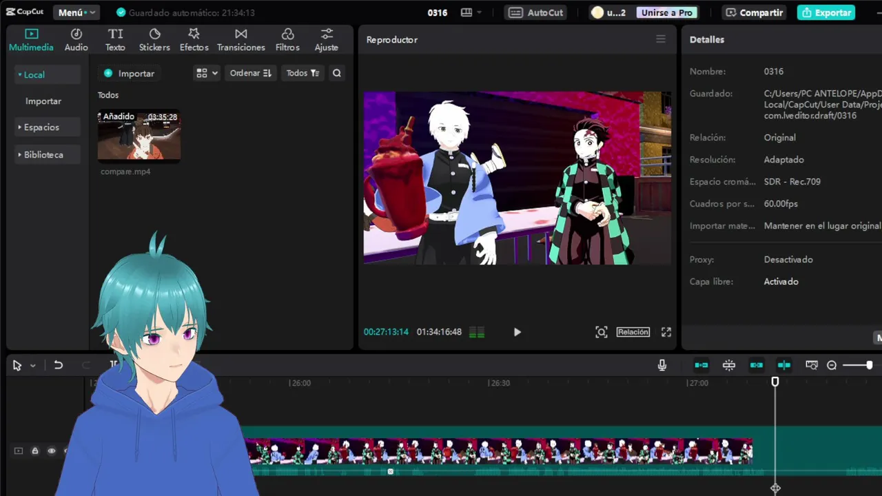Screen dimensions: 882x496
Task: Select the compare.mp4 thumbnail
Action: tap(139, 136)
